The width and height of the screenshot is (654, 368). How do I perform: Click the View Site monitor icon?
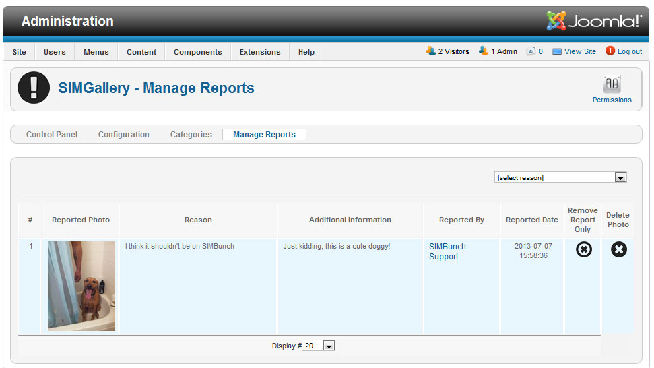pos(557,51)
